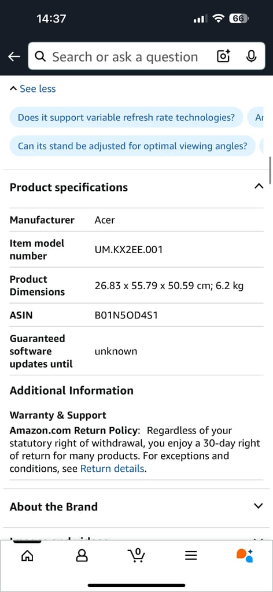Tap the microphone voice search icon
The image size is (273, 592).
pos(251,56)
